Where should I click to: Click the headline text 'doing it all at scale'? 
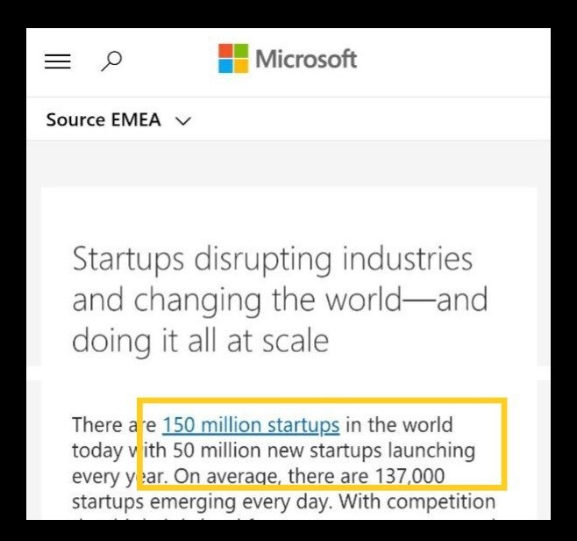[x=200, y=341]
